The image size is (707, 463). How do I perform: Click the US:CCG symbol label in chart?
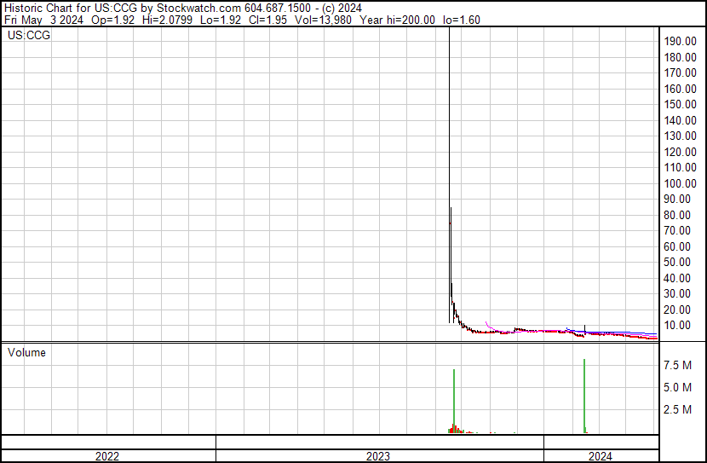pyautogui.click(x=29, y=35)
